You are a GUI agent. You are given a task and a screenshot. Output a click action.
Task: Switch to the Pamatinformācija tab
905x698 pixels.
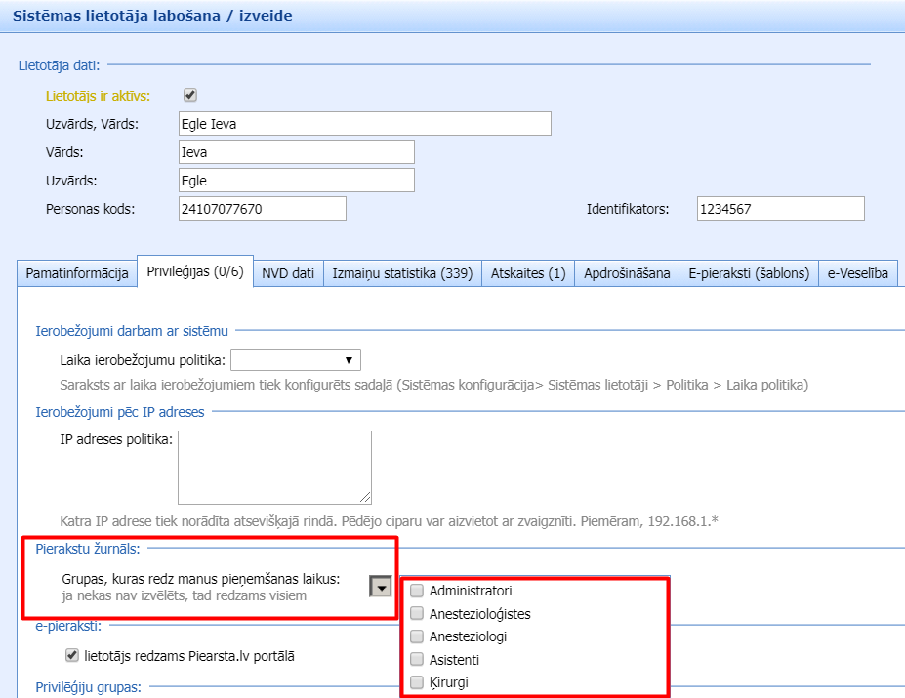pyautogui.click(x=77, y=273)
